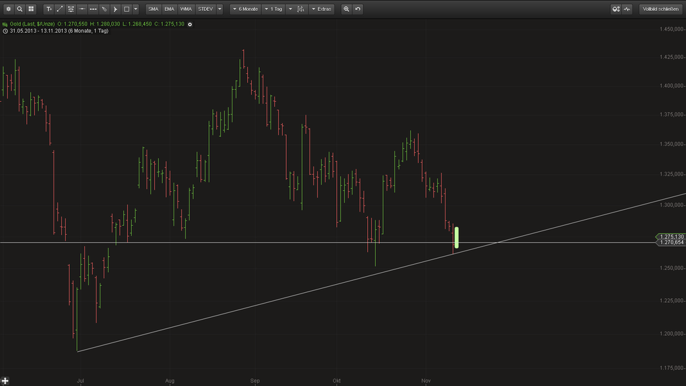Click the Jul label on the time axis
The width and height of the screenshot is (686, 386).
(80, 381)
